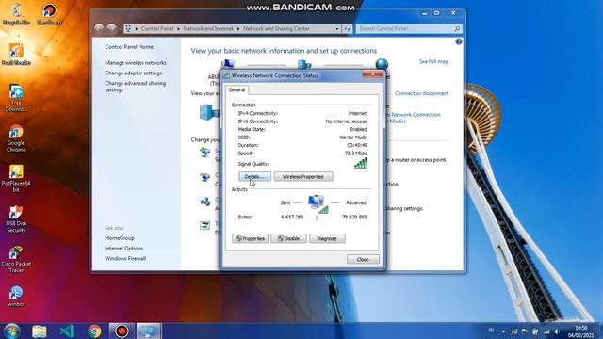Open Change adapter settings link
603x339 pixels.
133,73
